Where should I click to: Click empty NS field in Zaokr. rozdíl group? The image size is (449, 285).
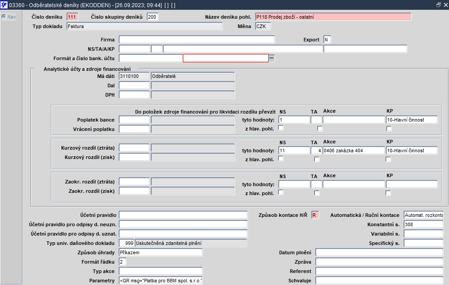pos(294,184)
